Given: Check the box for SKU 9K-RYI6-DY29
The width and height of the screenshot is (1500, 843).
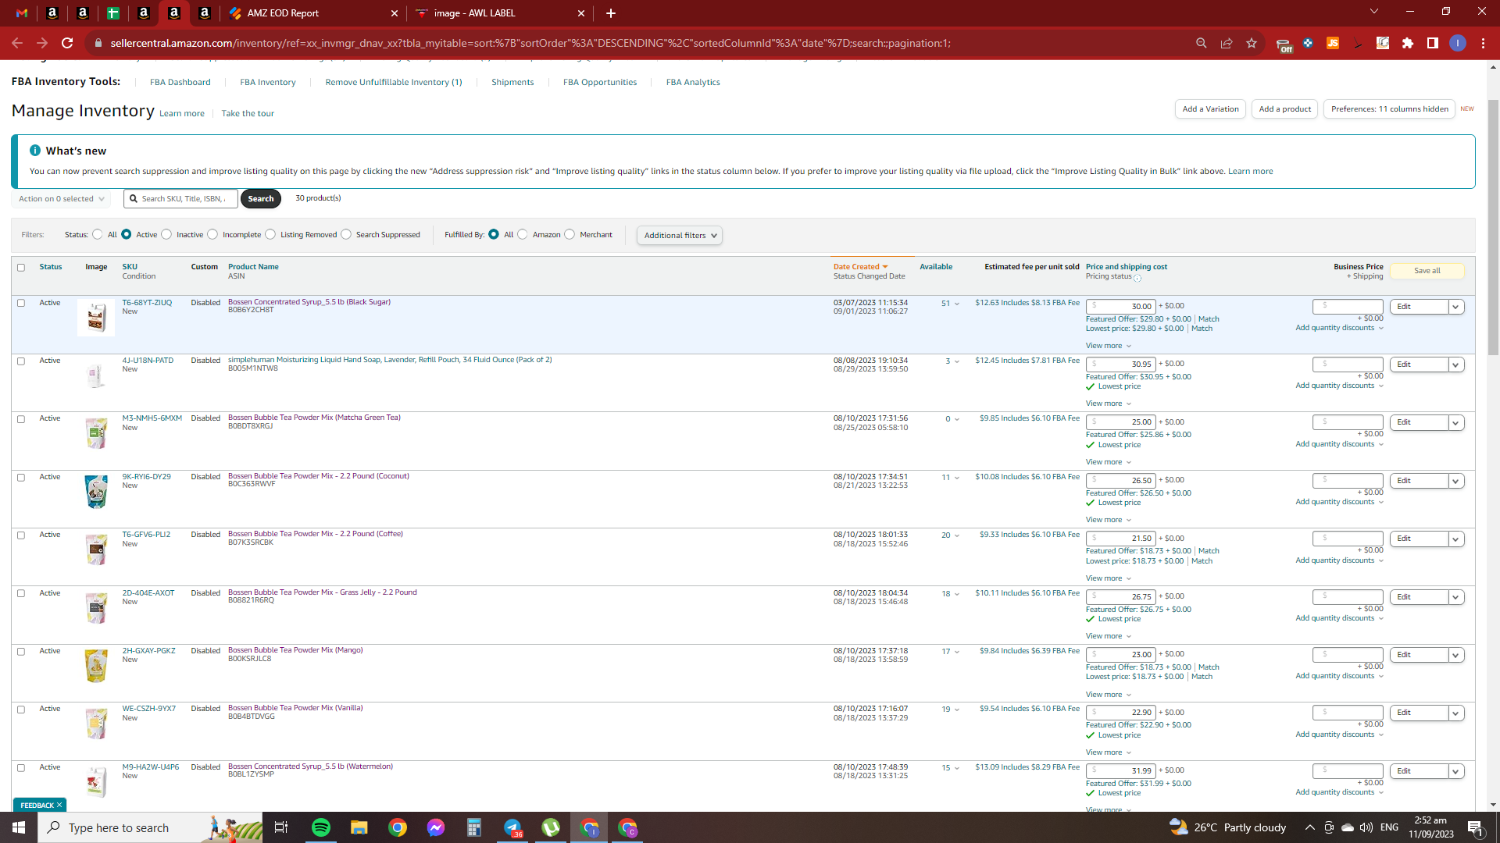Looking at the screenshot, I should (21, 478).
